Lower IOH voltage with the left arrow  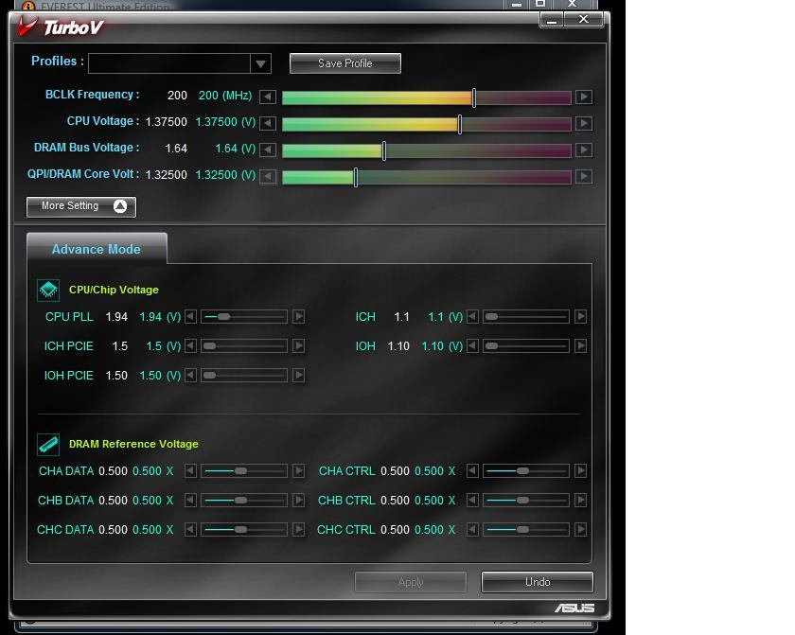pyautogui.click(x=472, y=346)
